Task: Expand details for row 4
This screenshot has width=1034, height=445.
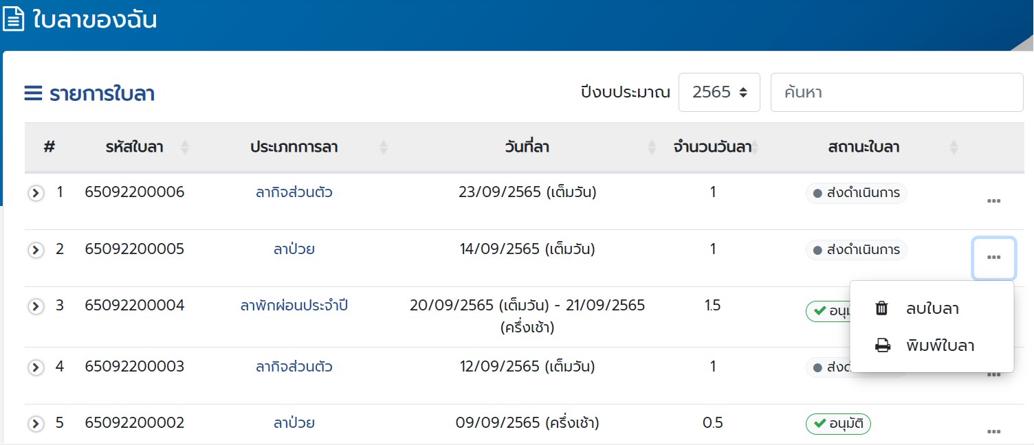Action: pos(36,367)
